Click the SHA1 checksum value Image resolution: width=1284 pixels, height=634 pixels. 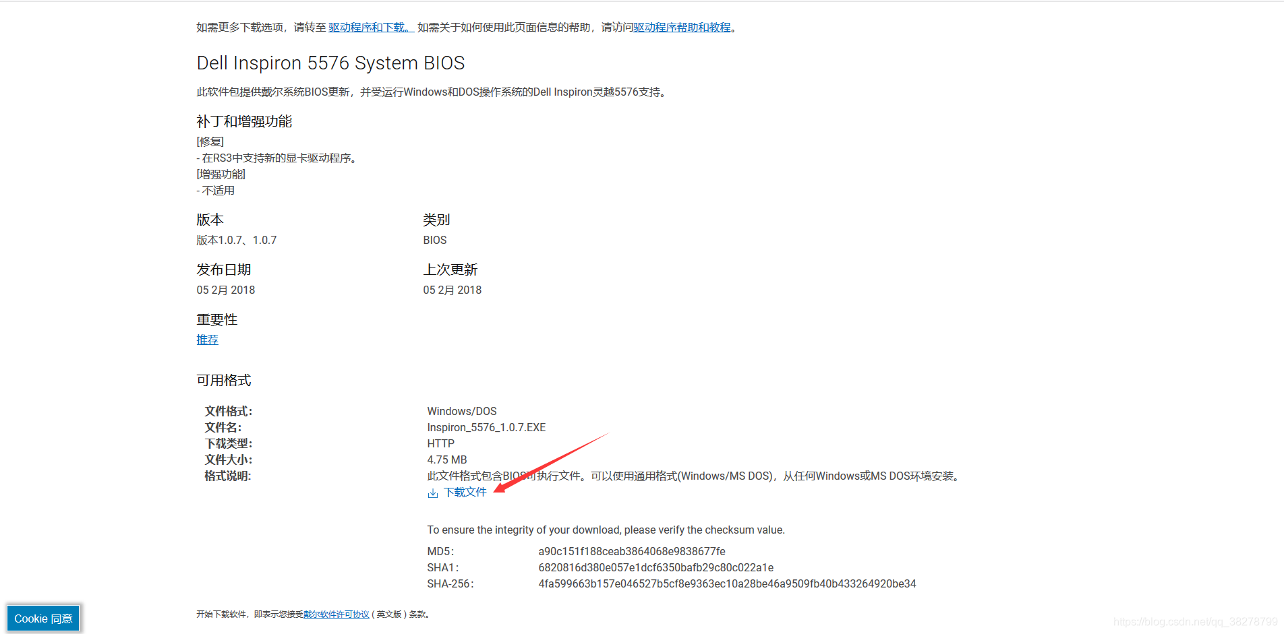pyautogui.click(x=655, y=568)
